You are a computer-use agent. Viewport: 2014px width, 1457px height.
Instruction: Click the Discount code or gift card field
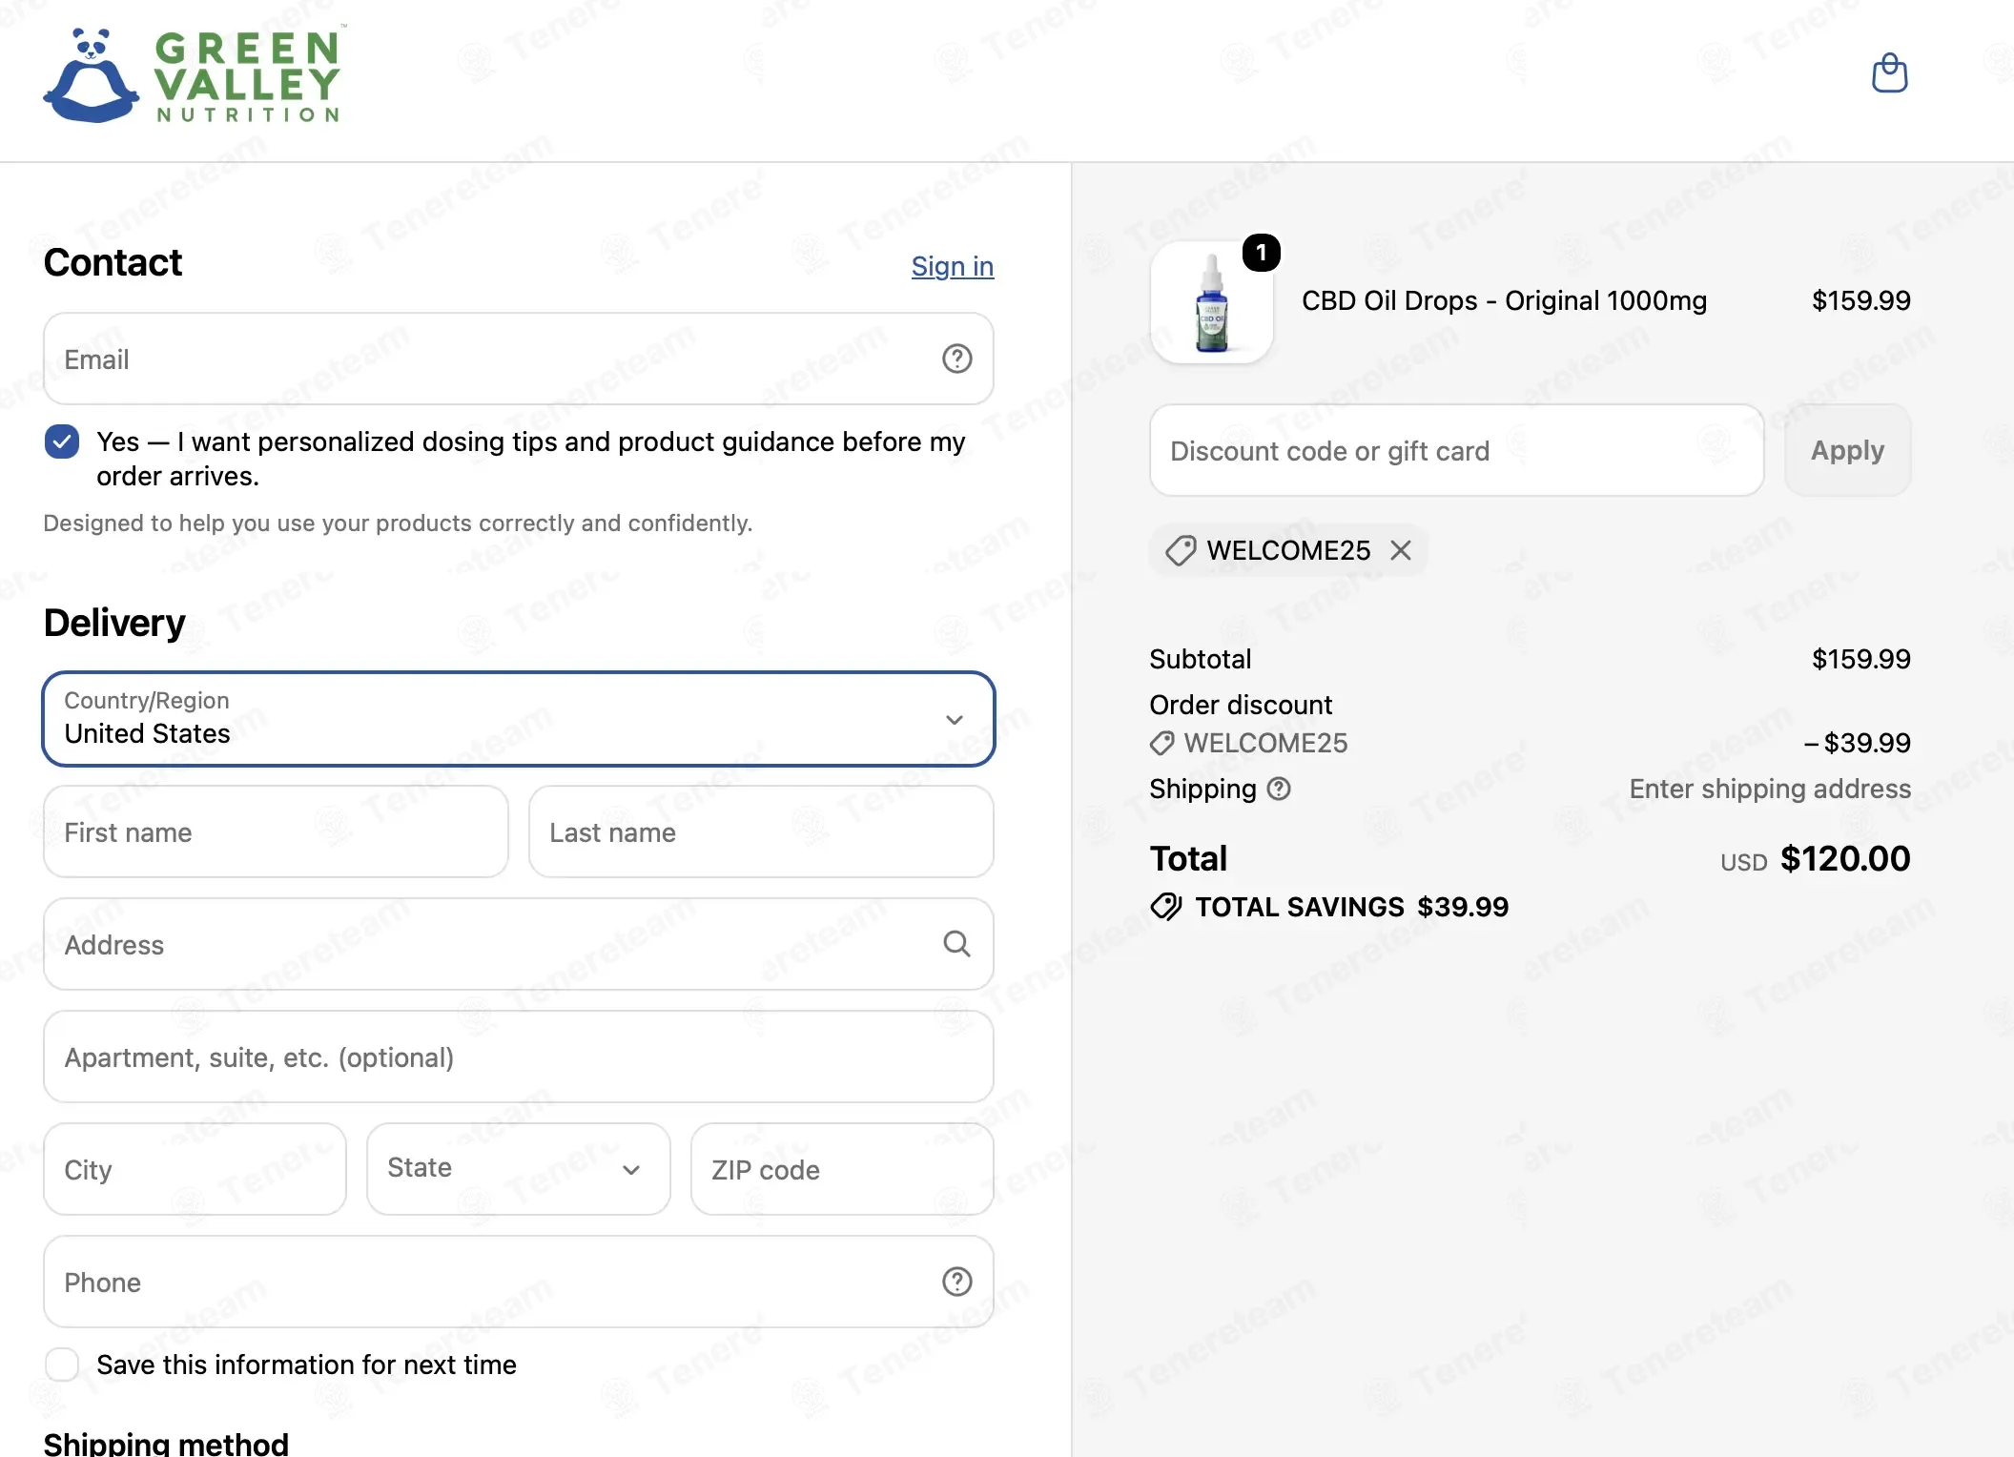tap(1456, 450)
